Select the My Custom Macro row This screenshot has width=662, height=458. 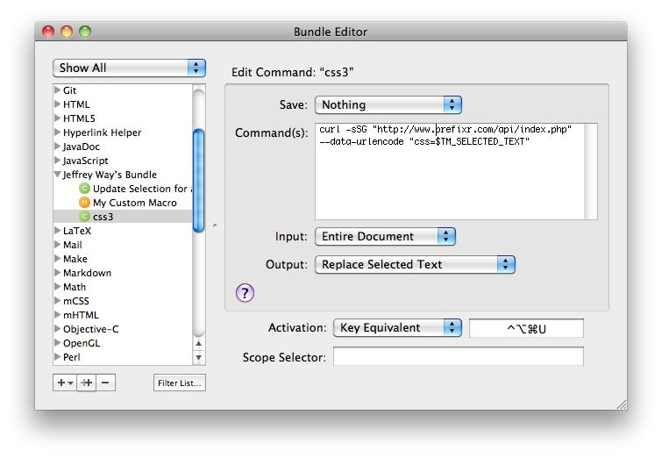(x=123, y=203)
